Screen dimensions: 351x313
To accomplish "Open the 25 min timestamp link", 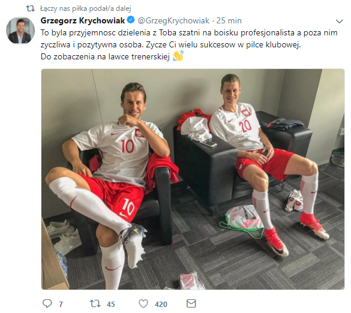I will click(x=229, y=20).
